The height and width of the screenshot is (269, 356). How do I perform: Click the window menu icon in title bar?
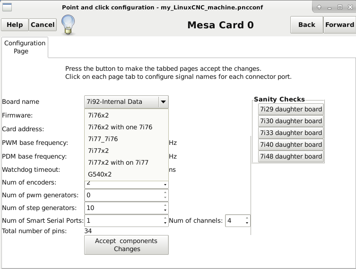[x=7, y=7]
